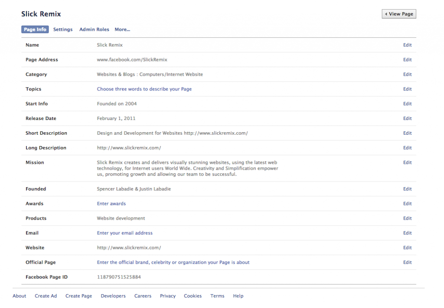Edit the Website row
Viewport: 444px width, 308px height.
pos(407,248)
